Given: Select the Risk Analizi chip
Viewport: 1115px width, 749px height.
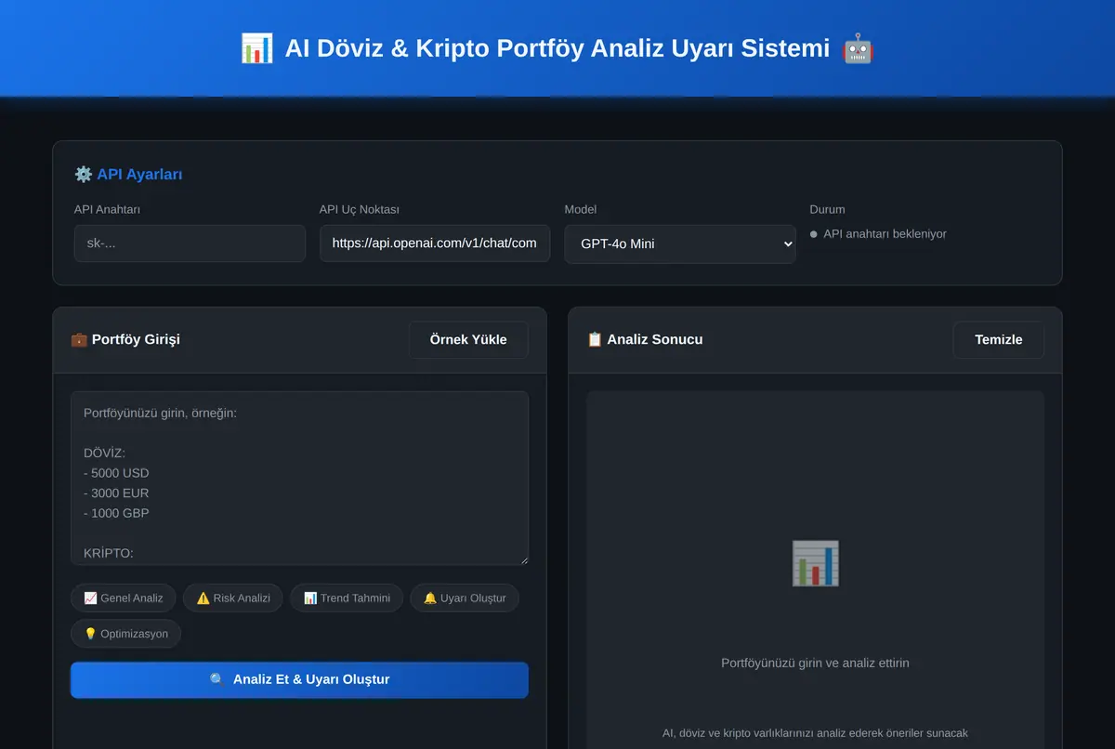Looking at the screenshot, I should 233,598.
